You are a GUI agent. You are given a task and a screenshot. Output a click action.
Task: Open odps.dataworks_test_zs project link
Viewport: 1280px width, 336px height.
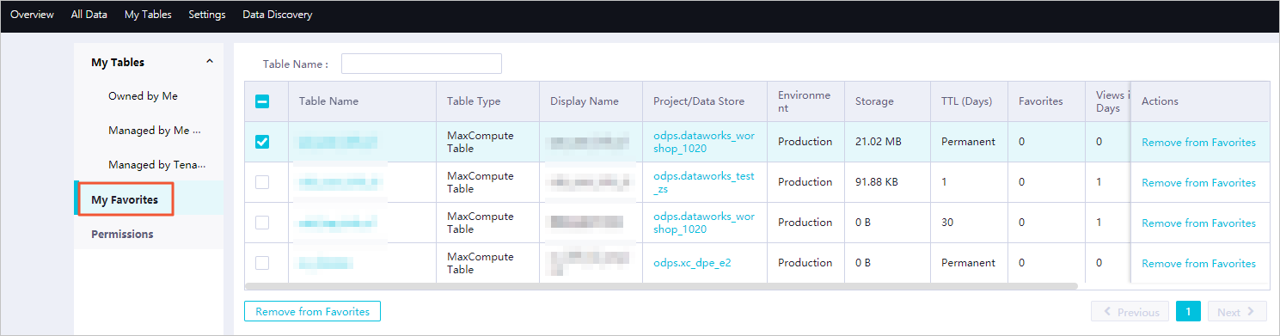pyautogui.click(x=704, y=182)
